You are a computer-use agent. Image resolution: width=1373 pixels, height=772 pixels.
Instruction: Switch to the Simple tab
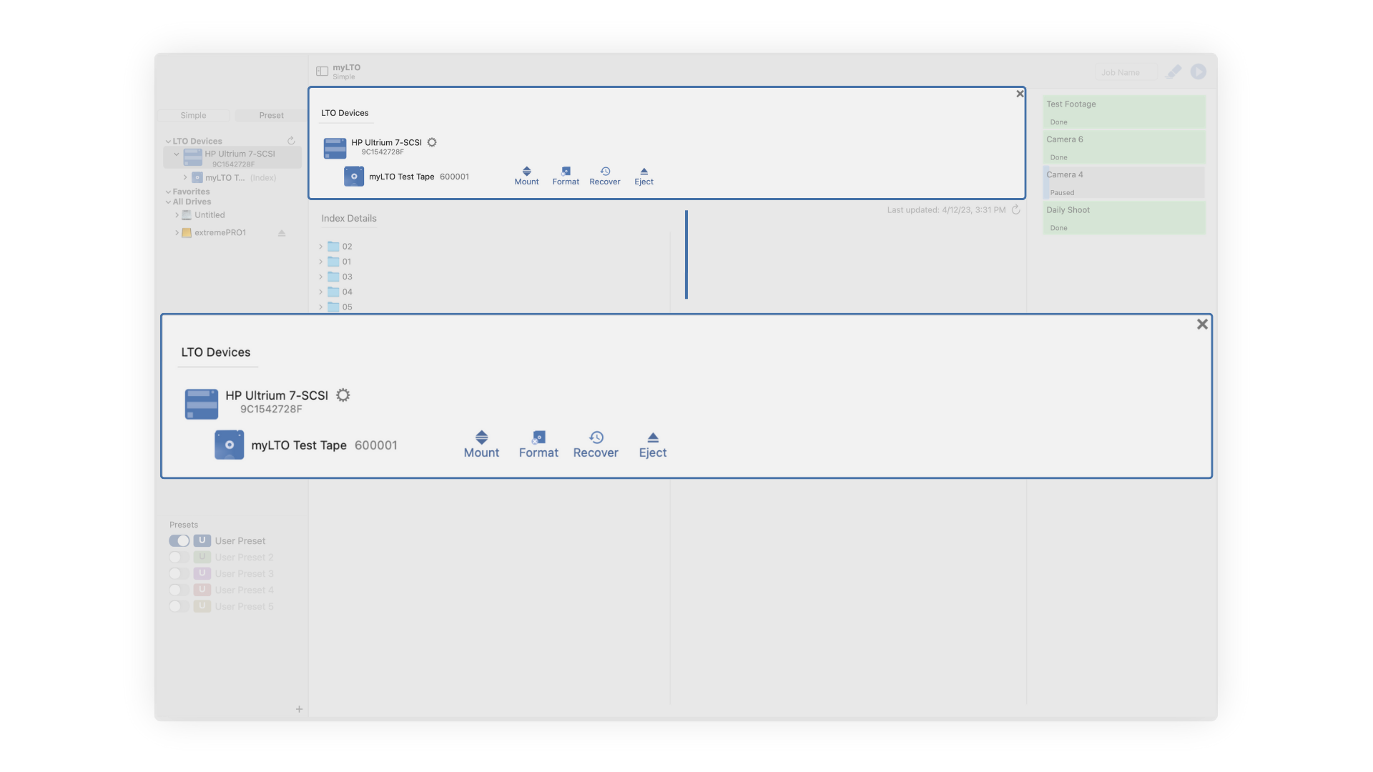coord(193,115)
